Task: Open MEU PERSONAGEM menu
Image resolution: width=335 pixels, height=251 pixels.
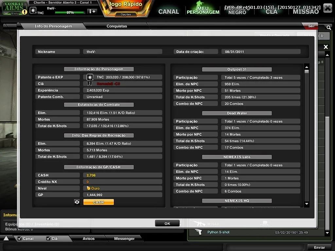Action: point(203,10)
